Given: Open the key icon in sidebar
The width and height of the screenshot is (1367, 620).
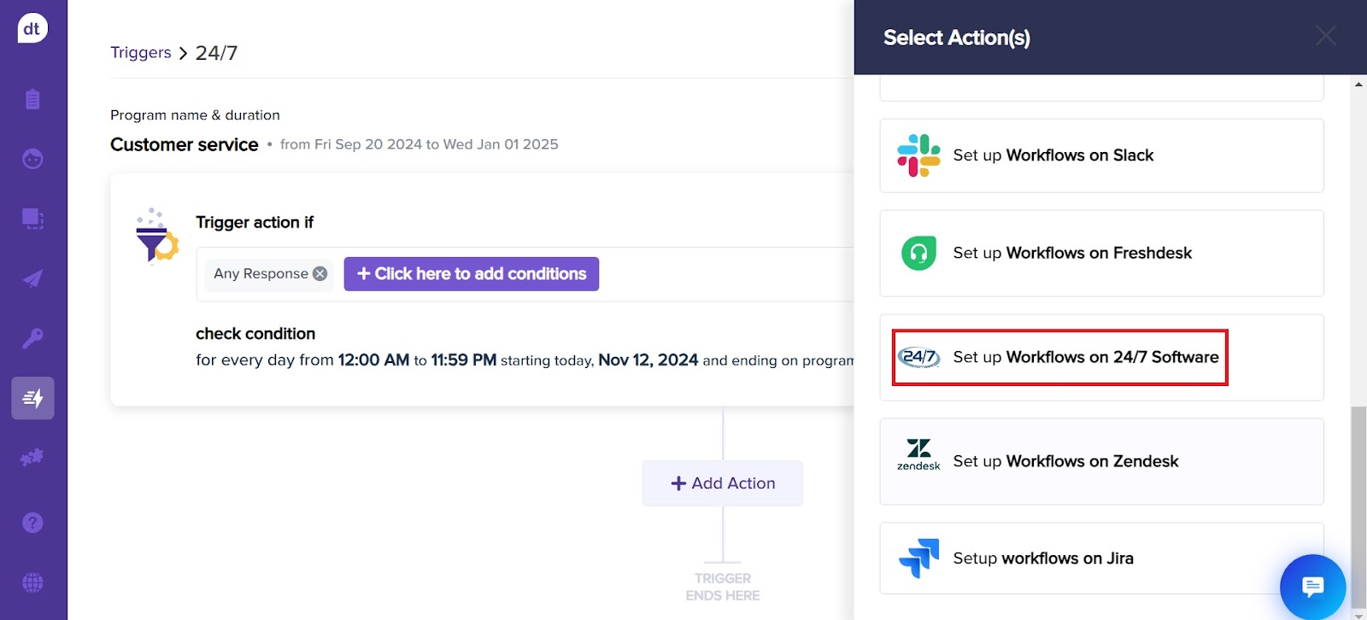Looking at the screenshot, I should 32,338.
